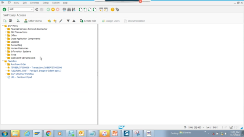Image resolution: width=244 pixels, height=137 pixels.
Task: Click the Other menu button
Action: [33, 21]
